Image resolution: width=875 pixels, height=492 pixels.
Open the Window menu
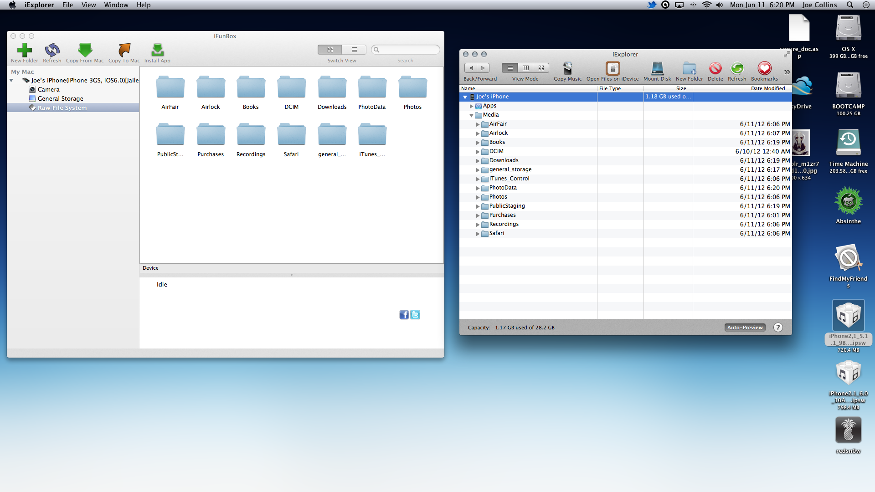point(116,5)
